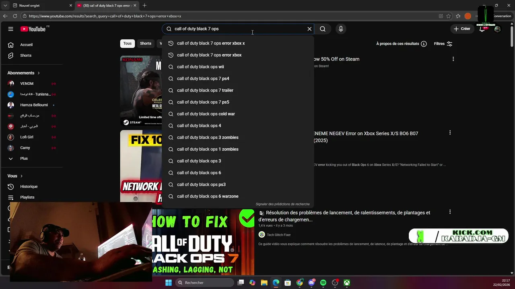Start voice search with microphone icon
Image resolution: width=515 pixels, height=289 pixels.
[x=341, y=29]
